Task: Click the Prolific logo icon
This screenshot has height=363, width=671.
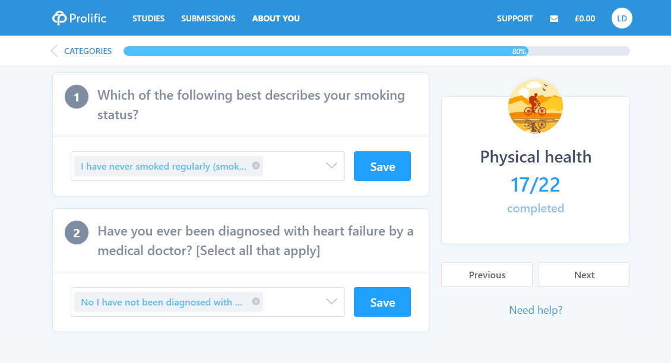Action: pyautogui.click(x=59, y=18)
